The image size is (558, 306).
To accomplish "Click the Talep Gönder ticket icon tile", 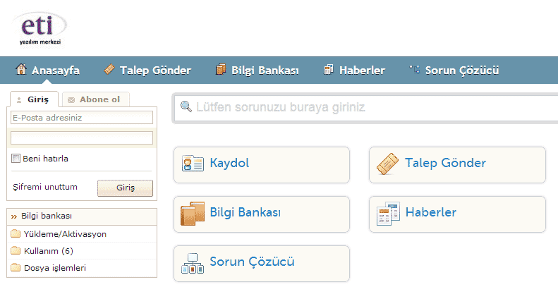I will pyautogui.click(x=388, y=164).
